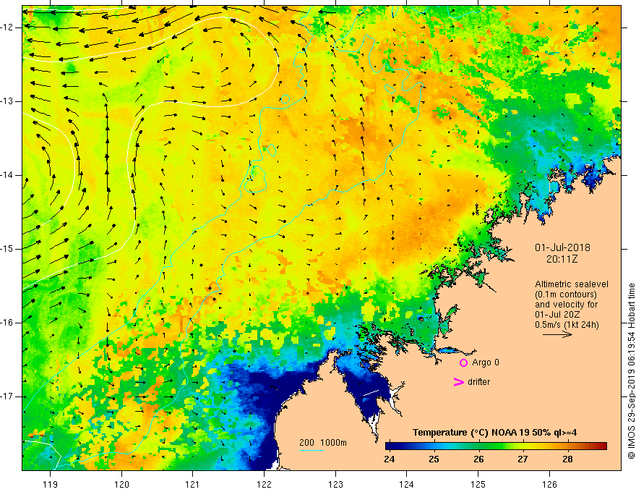Image resolution: width=636 pixels, height=492 pixels.
Task: Click the '200 1000m' isobath label
Action: point(323,443)
